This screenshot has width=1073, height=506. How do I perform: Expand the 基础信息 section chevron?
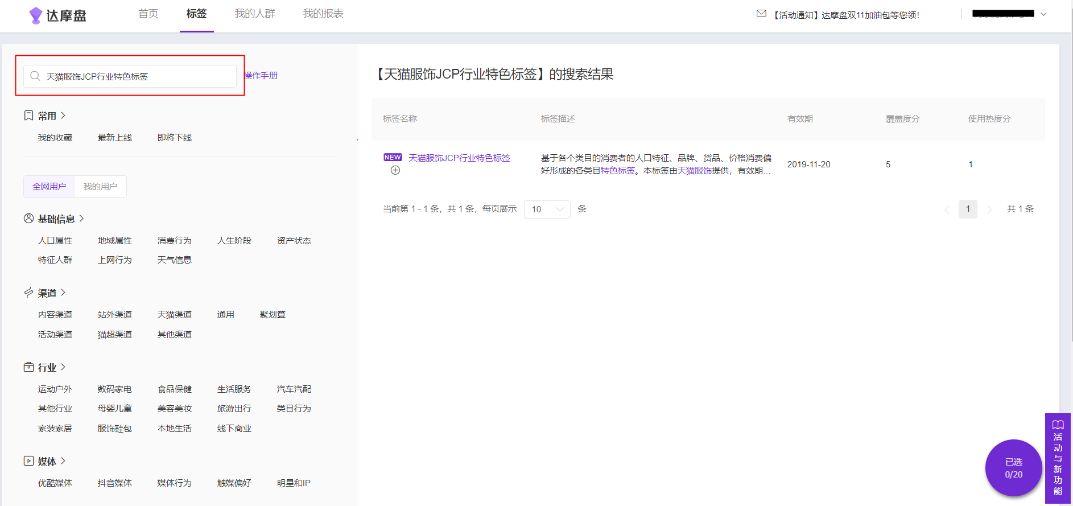82,219
